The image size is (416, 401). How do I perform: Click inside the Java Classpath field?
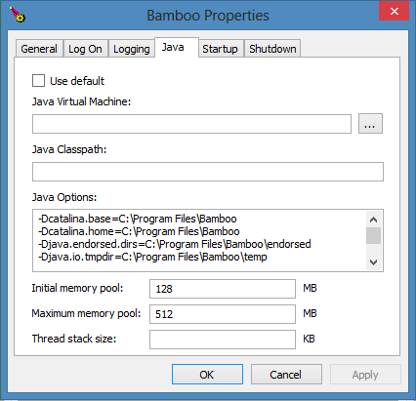208,172
